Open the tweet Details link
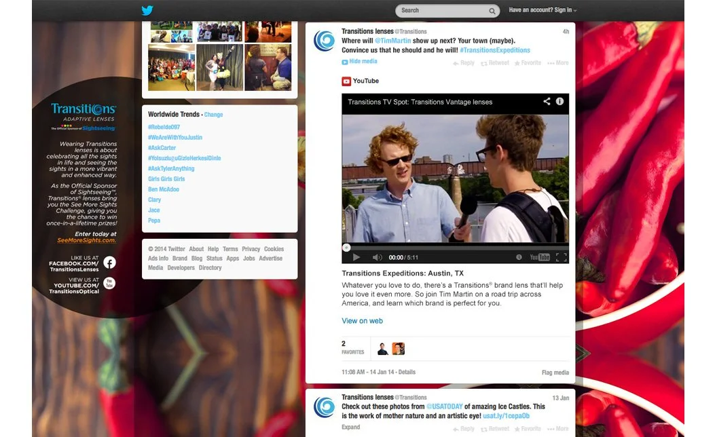Viewport: 717px width, 437px height. 407,372
